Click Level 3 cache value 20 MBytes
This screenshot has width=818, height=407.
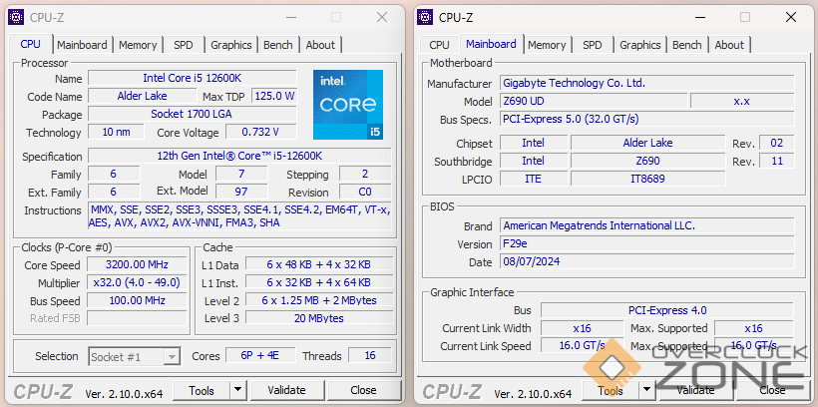(x=319, y=318)
